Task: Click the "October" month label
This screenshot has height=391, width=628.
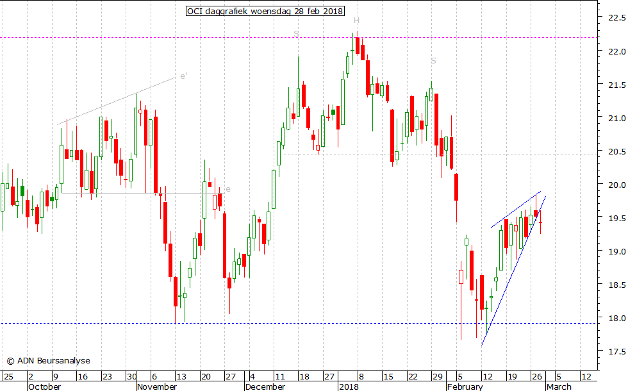Action: click(x=44, y=387)
